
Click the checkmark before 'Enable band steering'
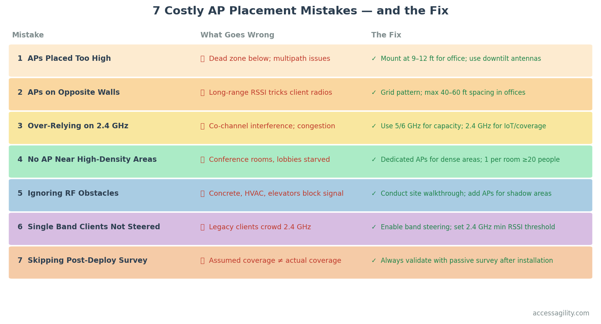tap(374, 227)
